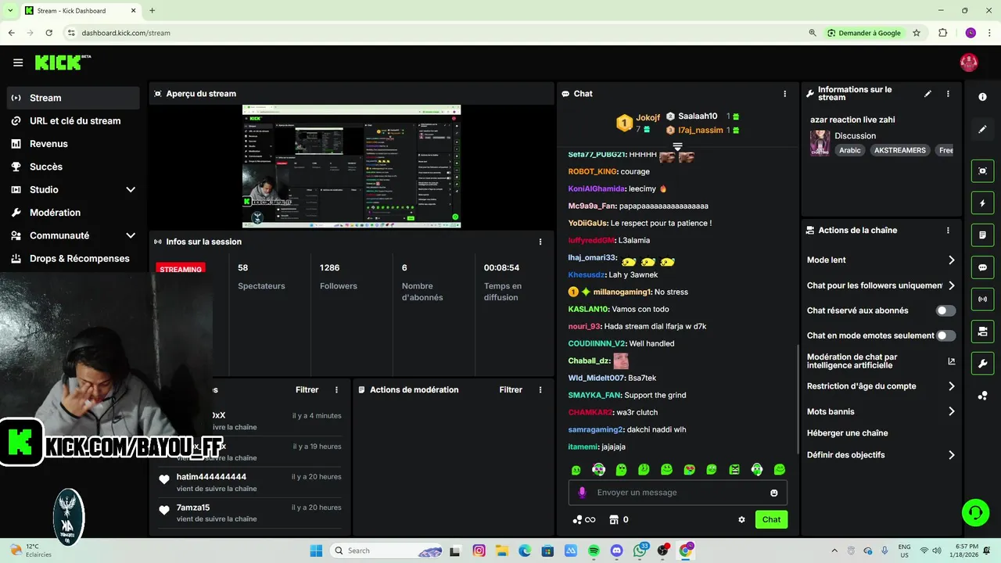
Task: Open the three-dot menu of Informations sur le stream
Action: [948, 94]
